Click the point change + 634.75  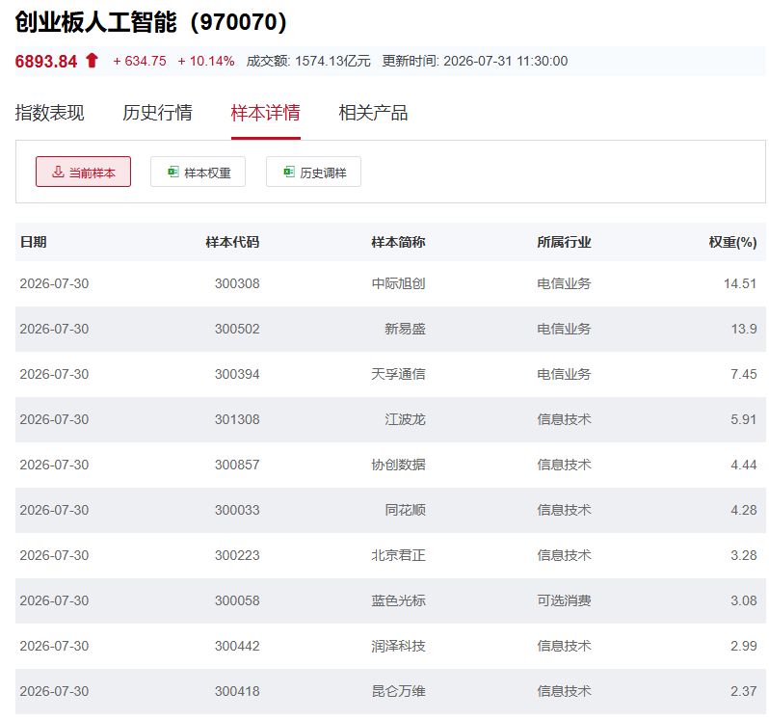click(x=140, y=61)
